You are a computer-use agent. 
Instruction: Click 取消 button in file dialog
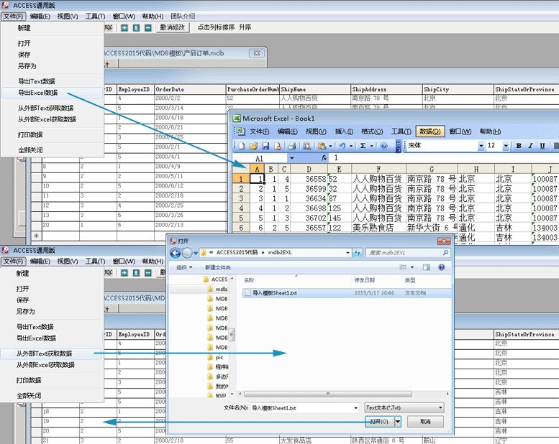pos(425,422)
